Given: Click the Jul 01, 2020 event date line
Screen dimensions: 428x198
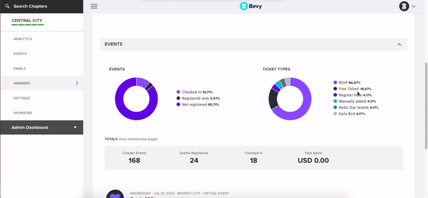Looking at the screenshot, I should click(179, 193).
